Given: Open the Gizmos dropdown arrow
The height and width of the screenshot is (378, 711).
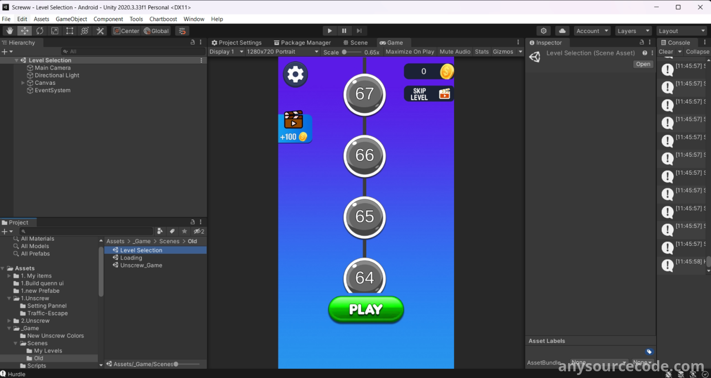Looking at the screenshot, I should (520, 52).
